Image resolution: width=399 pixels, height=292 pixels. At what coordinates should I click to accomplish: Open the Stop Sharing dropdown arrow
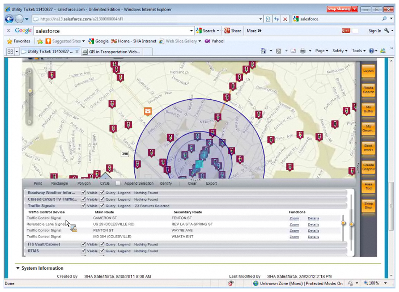pos(354,9)
